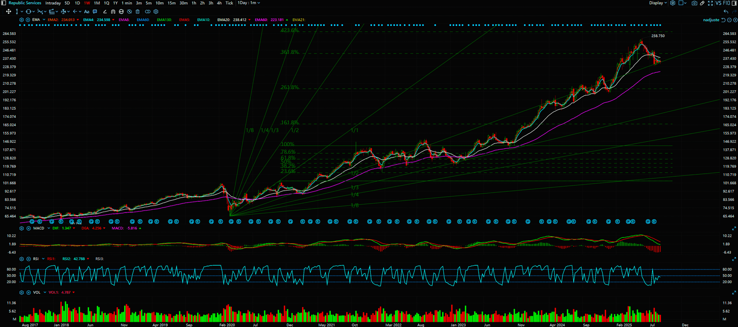Remove the RSI indicator with X icon

point(29,259)
